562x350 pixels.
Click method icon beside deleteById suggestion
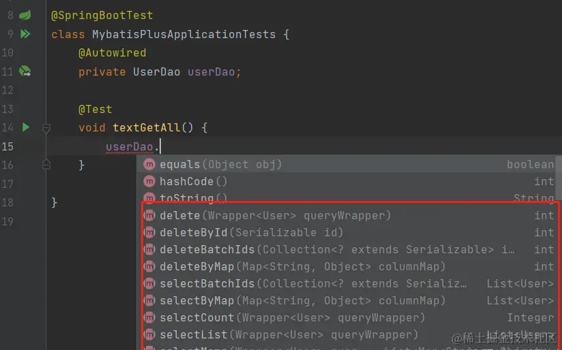tap(150, 233)
